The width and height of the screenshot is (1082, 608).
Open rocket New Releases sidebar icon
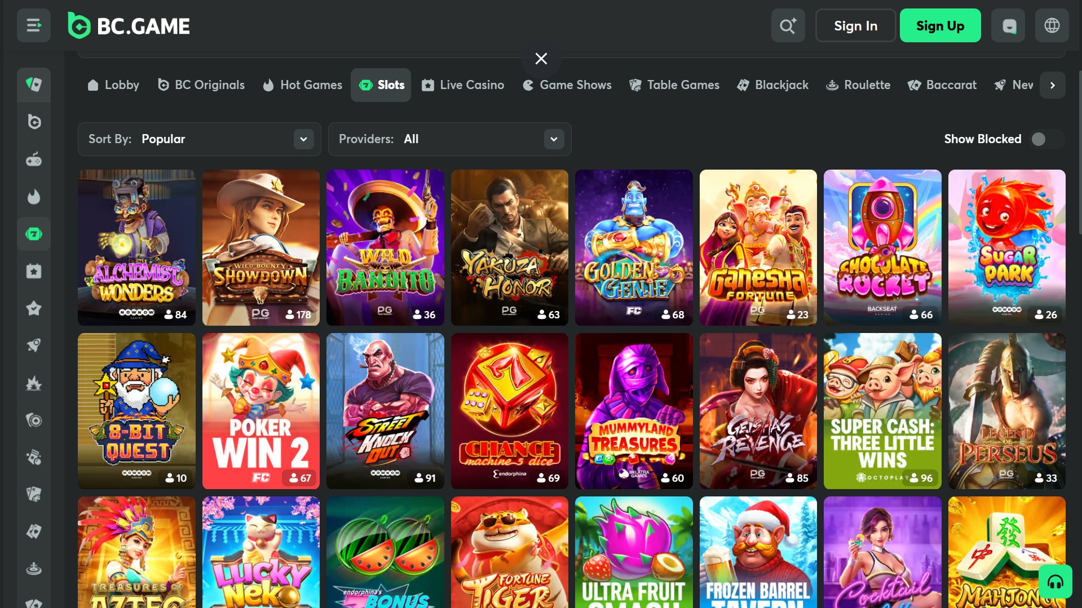click(34, 345)
